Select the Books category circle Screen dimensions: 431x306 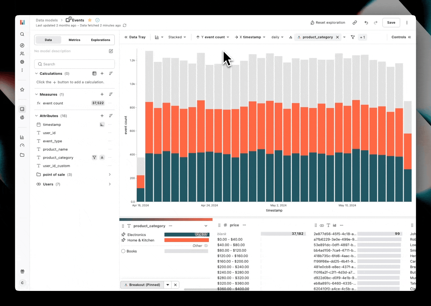[123, 251]
